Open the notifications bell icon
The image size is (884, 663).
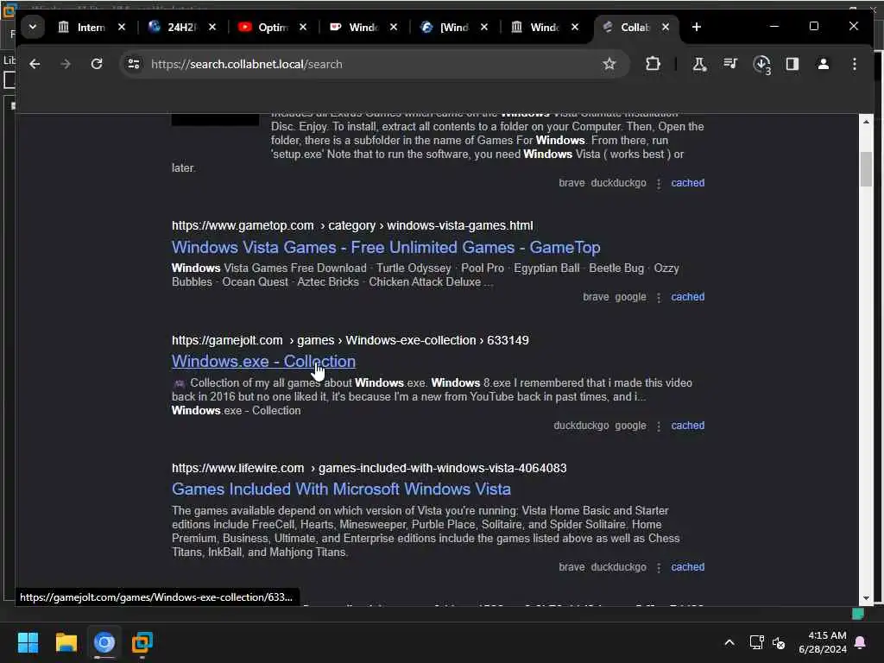[861, 642]
